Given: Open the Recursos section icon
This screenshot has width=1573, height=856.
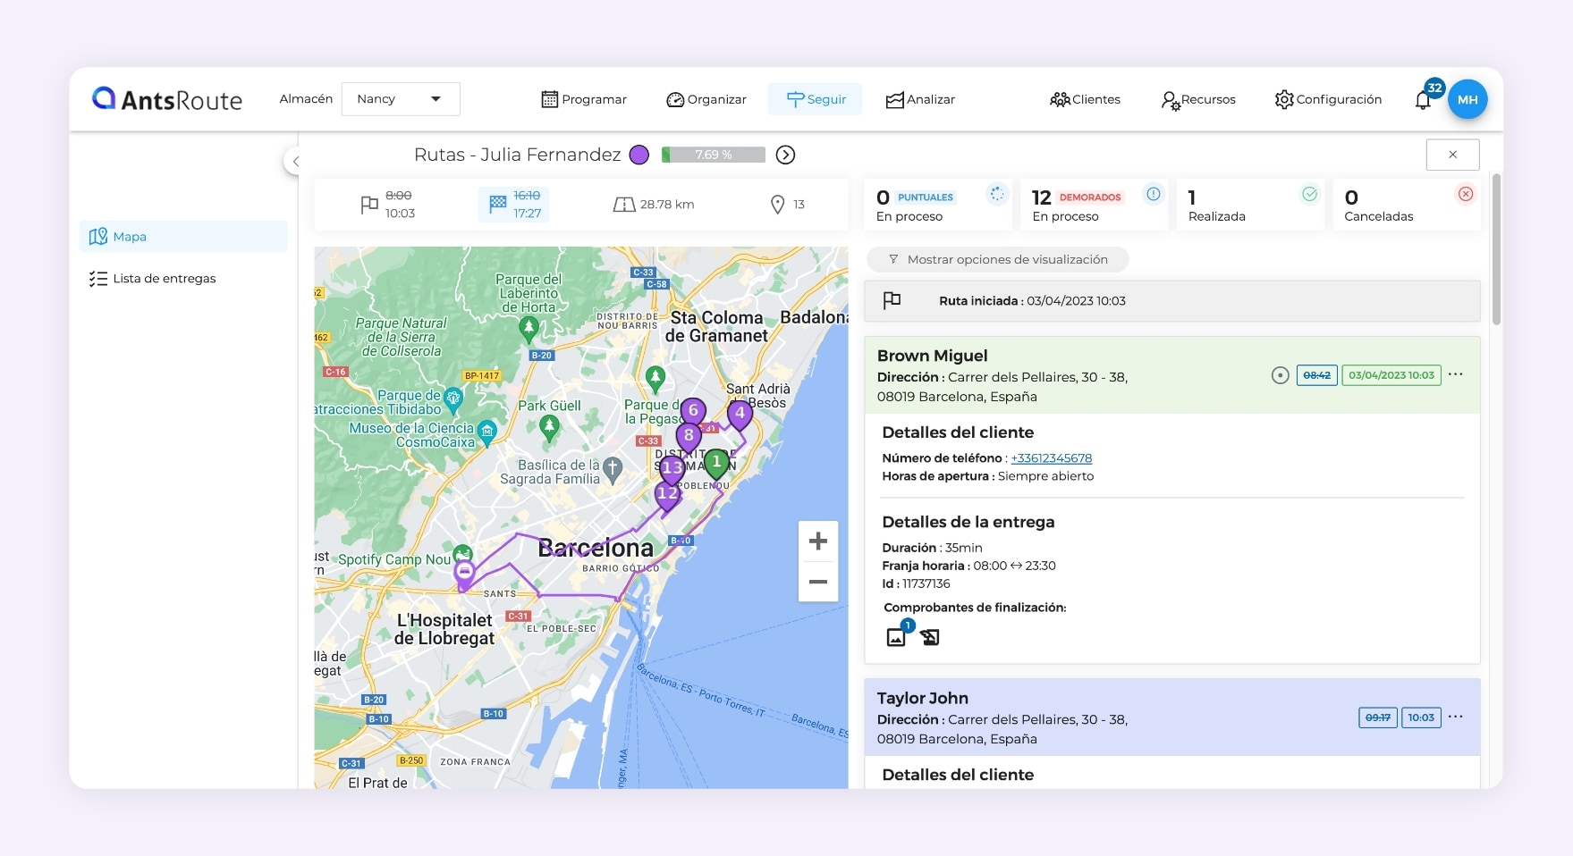Looking at the screenshot, I should (1170, 99).
